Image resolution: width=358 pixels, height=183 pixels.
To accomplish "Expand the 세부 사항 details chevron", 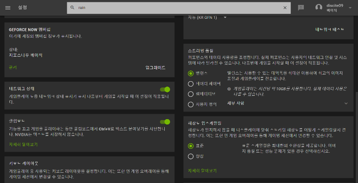I will [x=346, y=104].
